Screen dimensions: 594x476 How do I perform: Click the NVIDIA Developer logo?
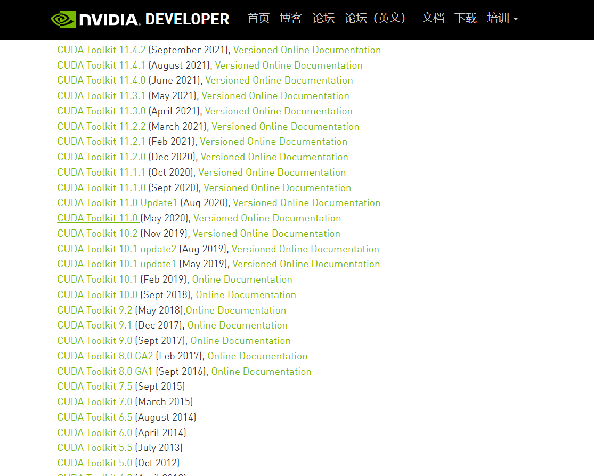[140, 19]
